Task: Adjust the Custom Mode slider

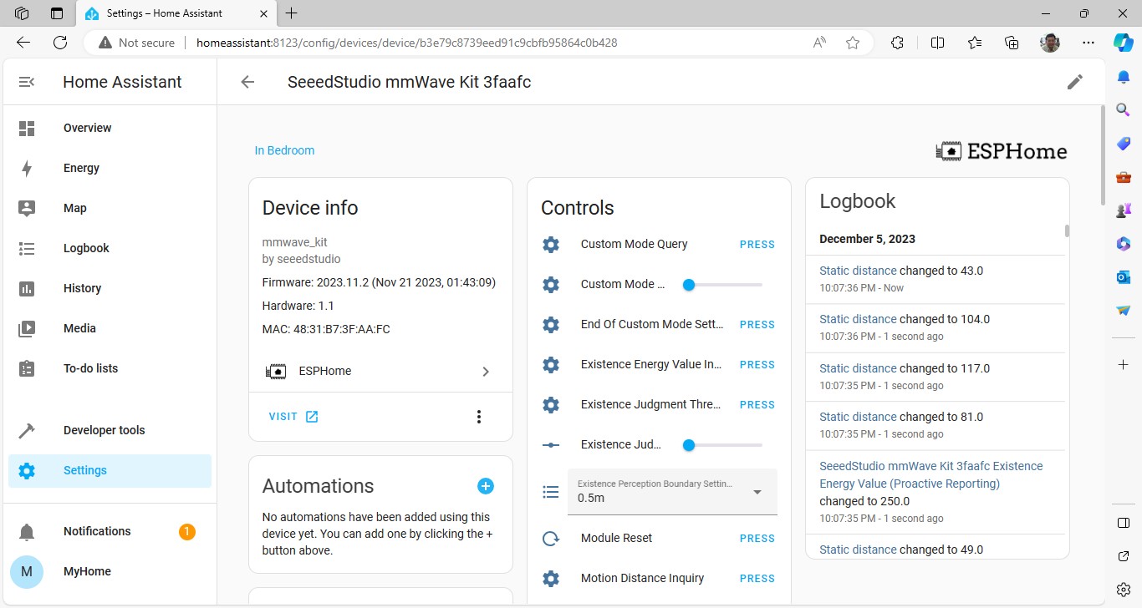Action: 722,285
